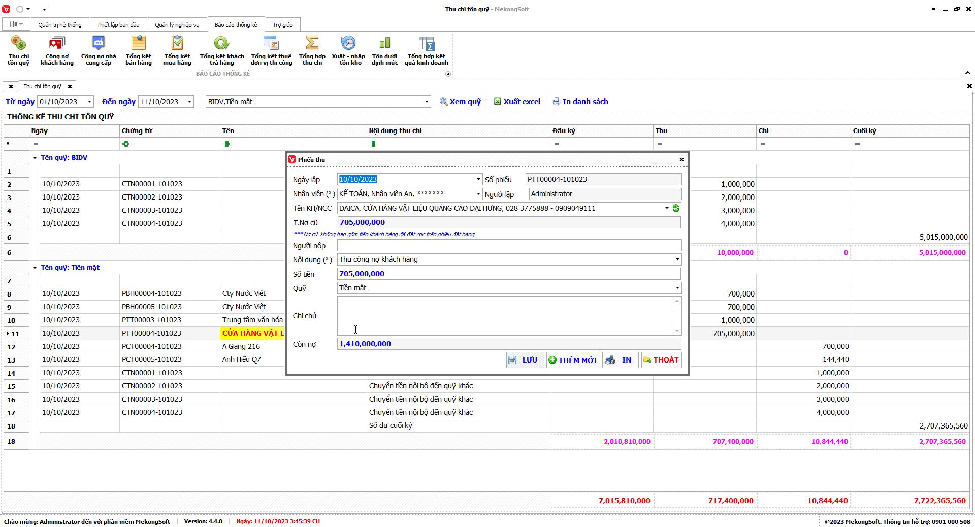Collapse the Tên quỹ: Tiền mặt group
The image size is (975, 527).
click(x=35, y=268)
